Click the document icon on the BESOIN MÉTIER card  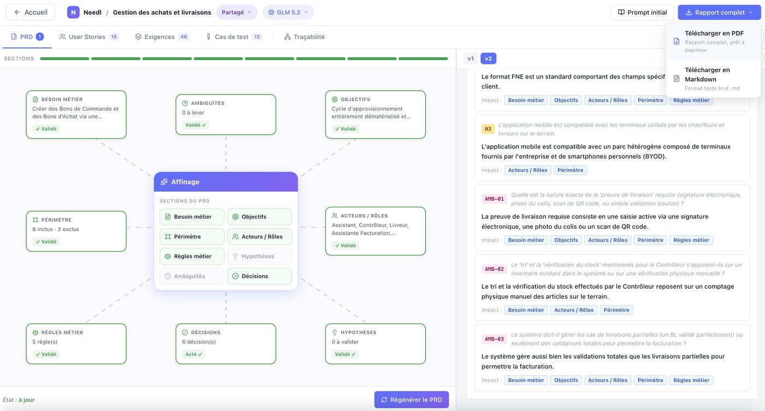(x=36, y=99)
